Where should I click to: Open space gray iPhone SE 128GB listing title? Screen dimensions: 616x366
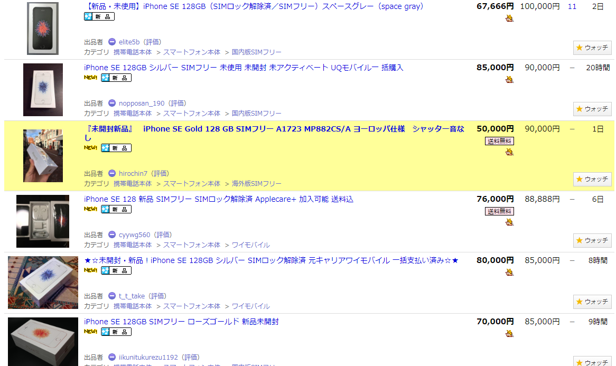click(x=254, y=6)
